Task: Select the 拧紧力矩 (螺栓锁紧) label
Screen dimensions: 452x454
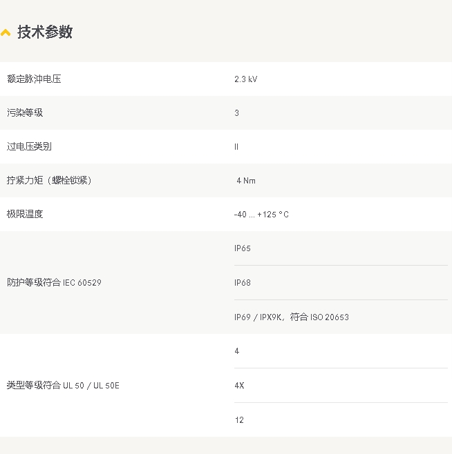Action: (x=49, y=180)
